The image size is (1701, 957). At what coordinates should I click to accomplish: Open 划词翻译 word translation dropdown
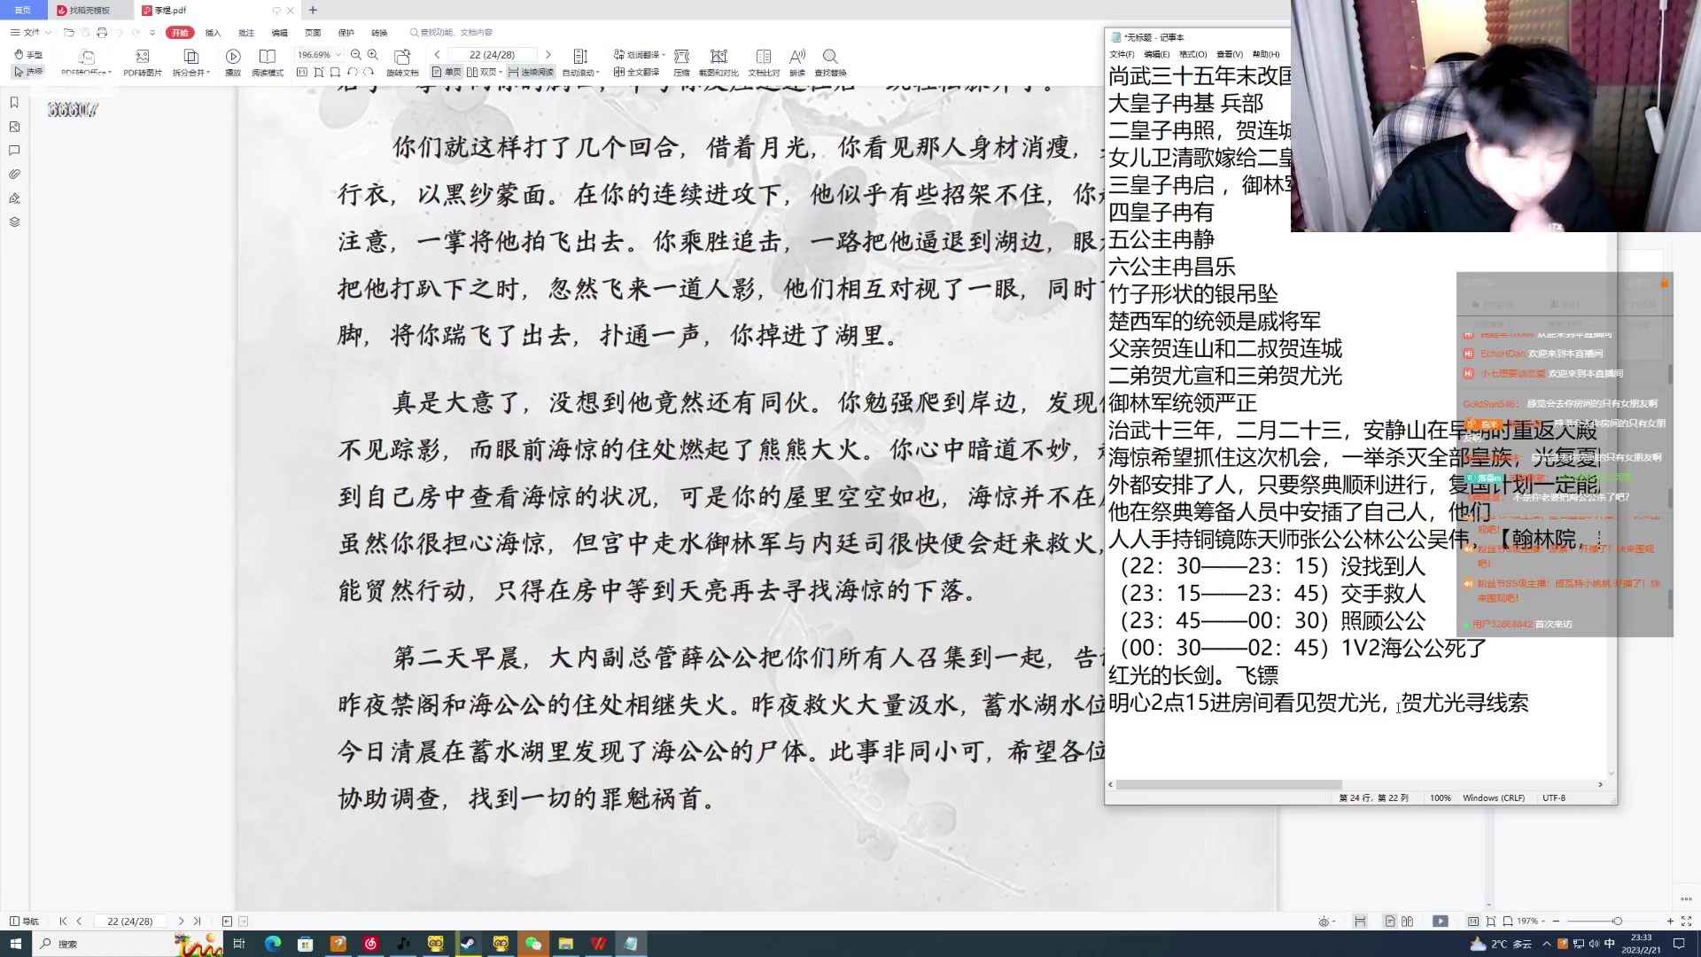tap(638, 55)
